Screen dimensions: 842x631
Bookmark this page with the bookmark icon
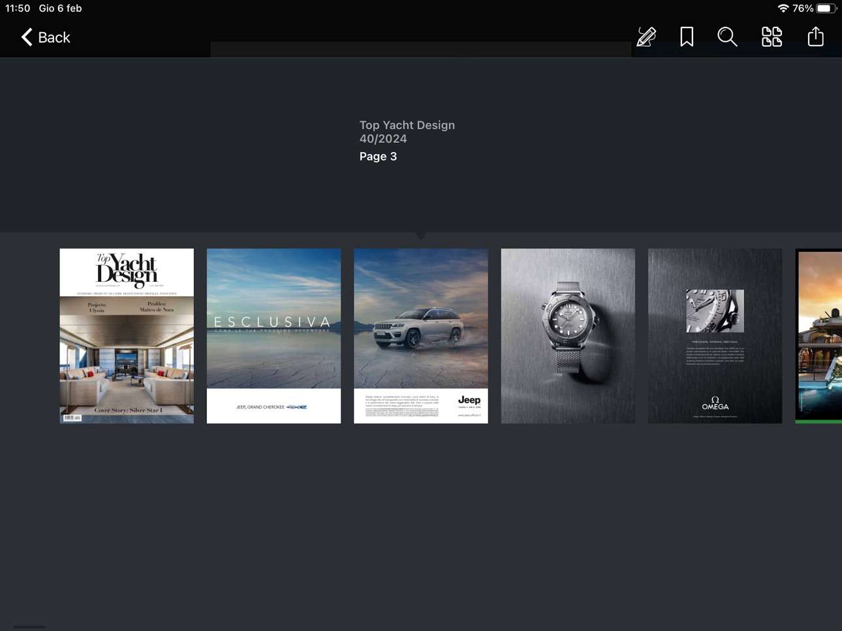pos(687,37)
